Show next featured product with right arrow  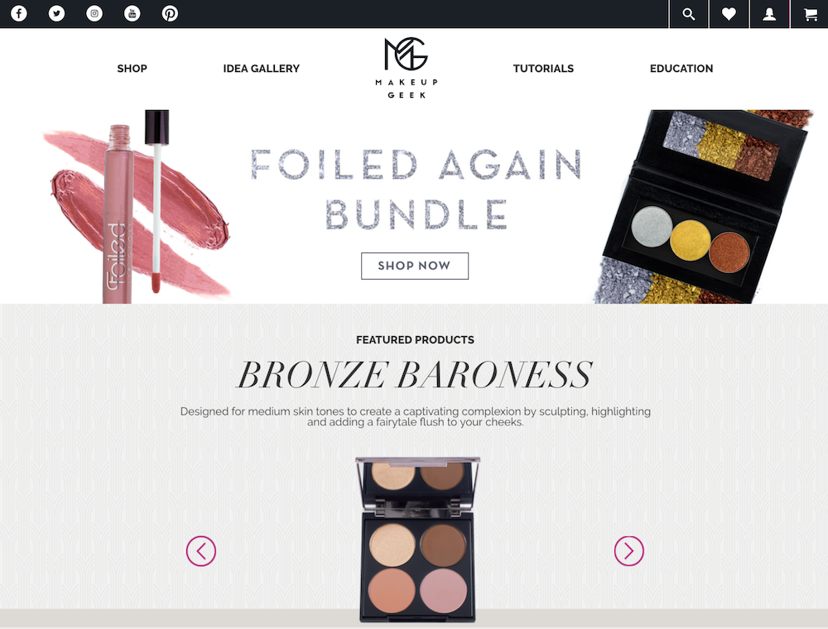pos(629,551)
